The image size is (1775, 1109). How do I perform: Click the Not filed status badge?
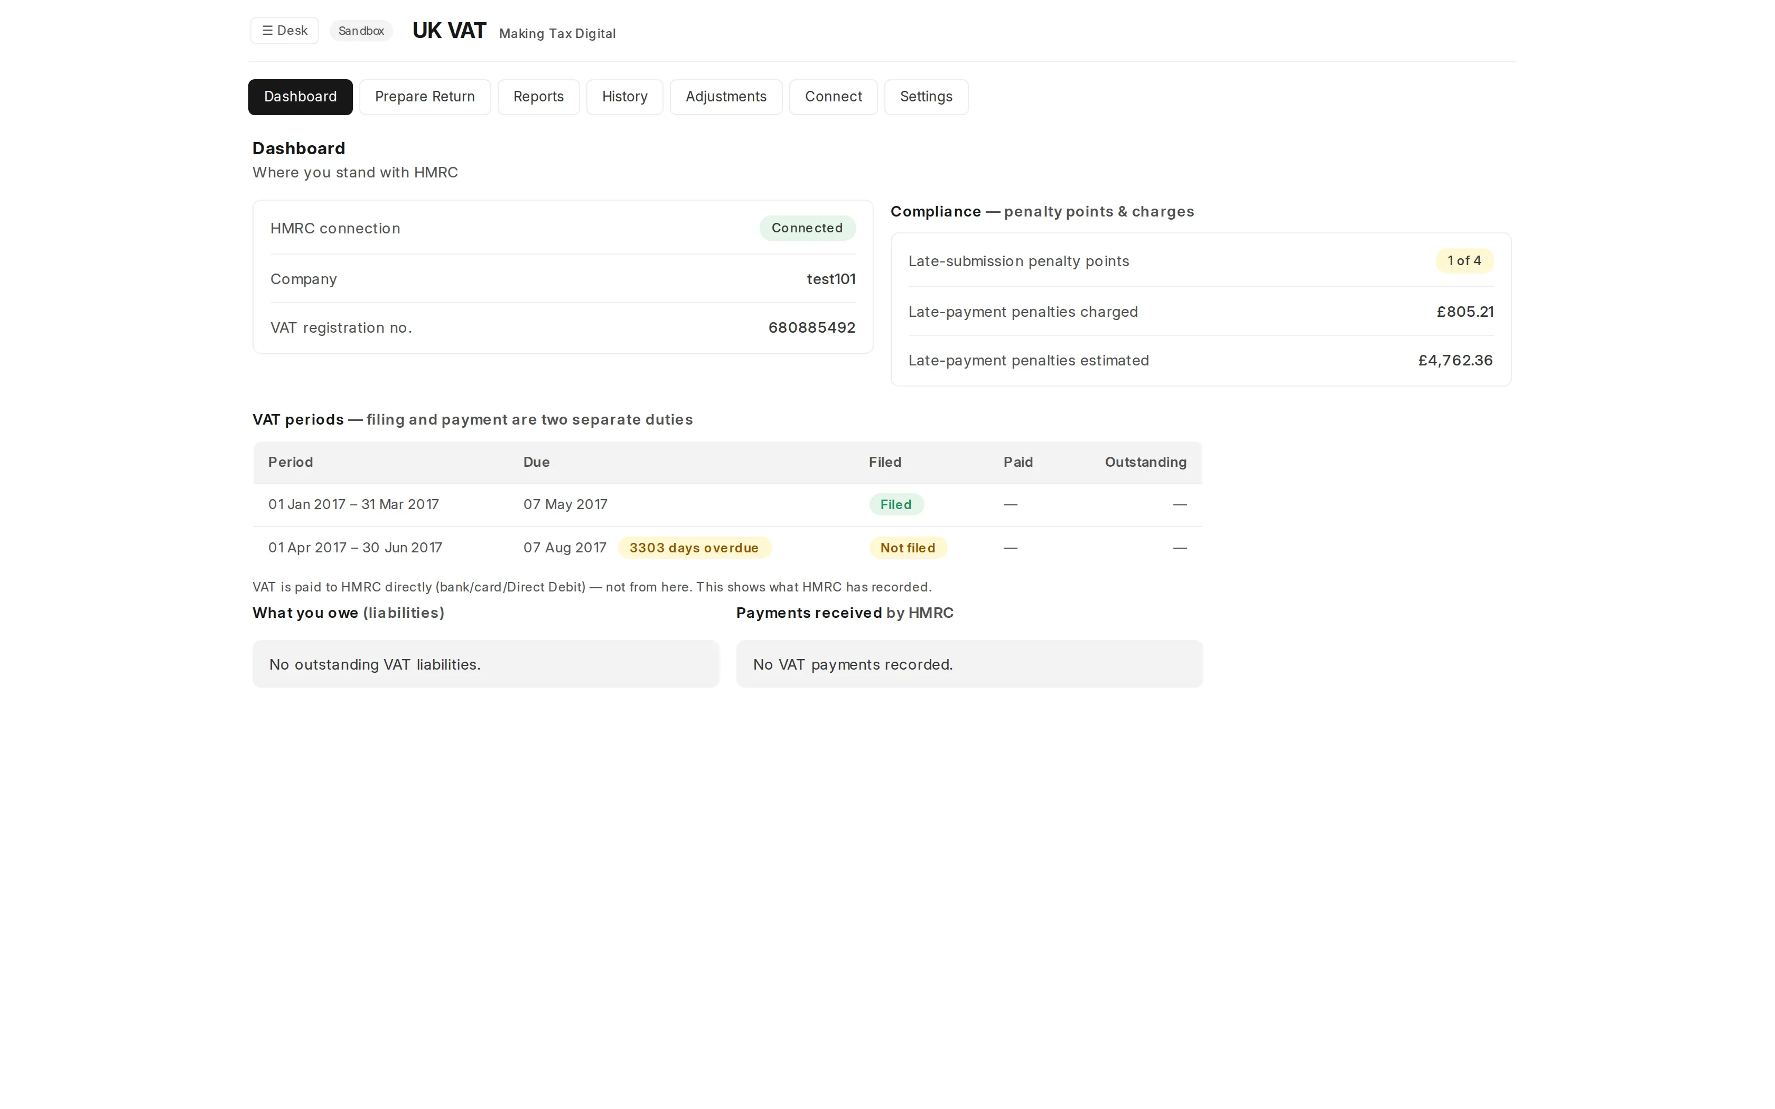click(x=907, y=548)
